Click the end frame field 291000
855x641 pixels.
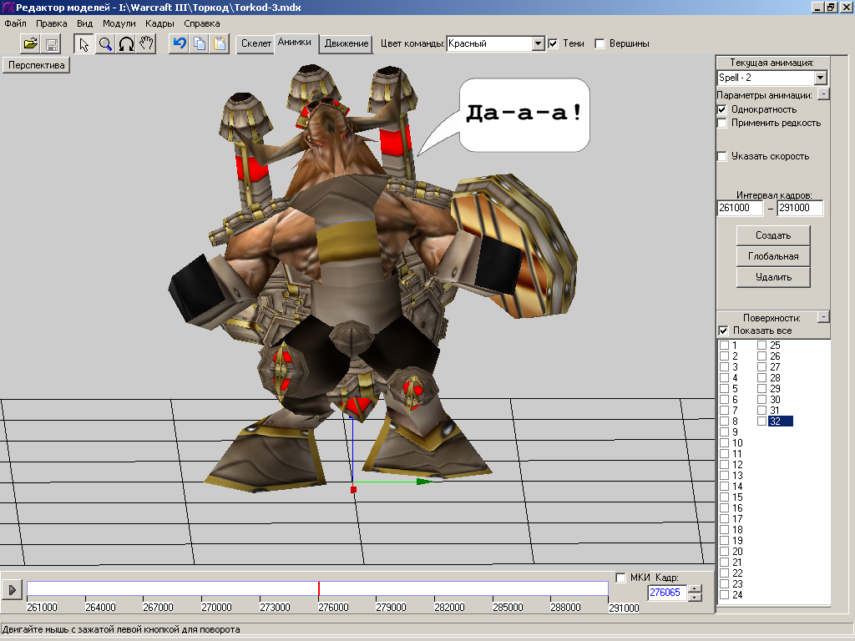(x=800, y=208)
